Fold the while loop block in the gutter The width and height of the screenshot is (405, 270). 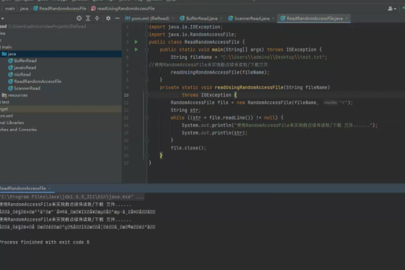pos(146,117)
